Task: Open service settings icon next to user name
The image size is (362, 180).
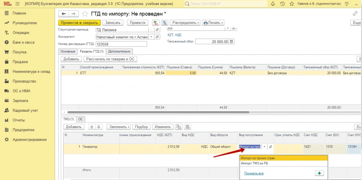Action: (347, 4)
